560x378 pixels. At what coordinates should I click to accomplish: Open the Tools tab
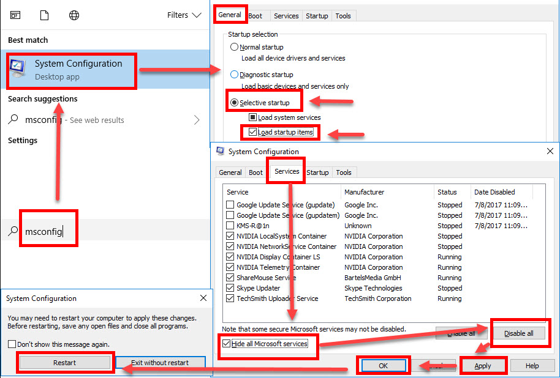tap(344, 172)
